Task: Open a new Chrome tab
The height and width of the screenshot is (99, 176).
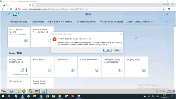Action: 35,5
